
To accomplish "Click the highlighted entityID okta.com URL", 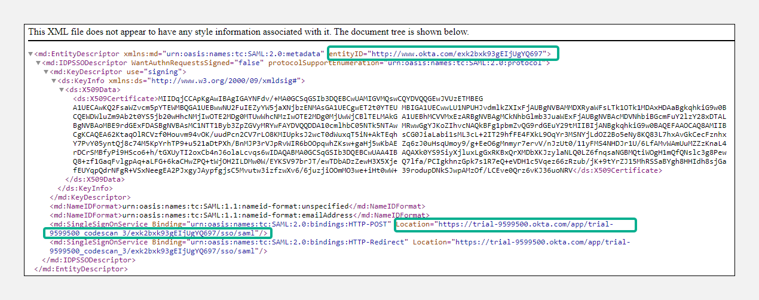I will (457, 54).
